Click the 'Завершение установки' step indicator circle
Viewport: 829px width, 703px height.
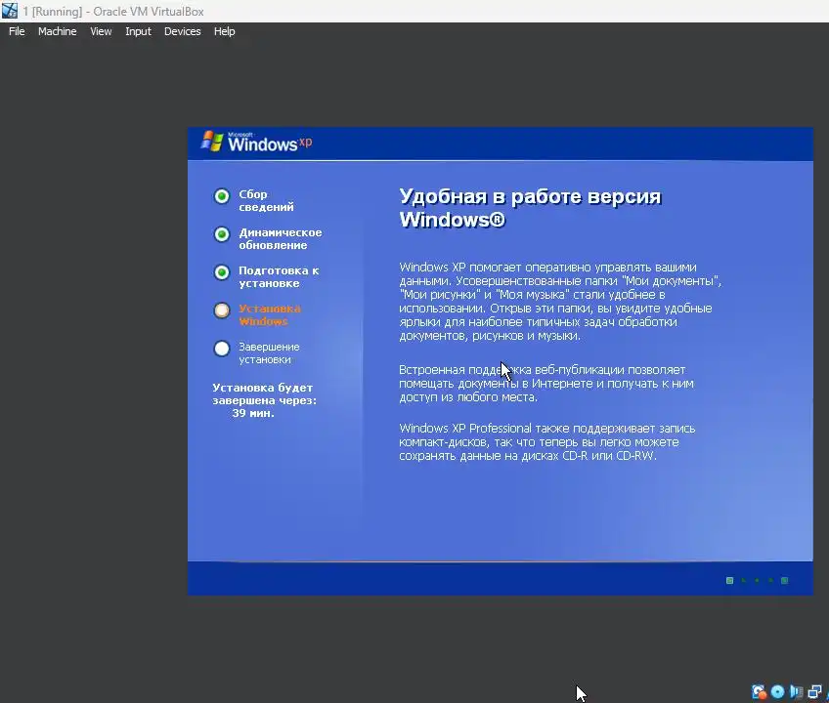click(x=222, y=348)
